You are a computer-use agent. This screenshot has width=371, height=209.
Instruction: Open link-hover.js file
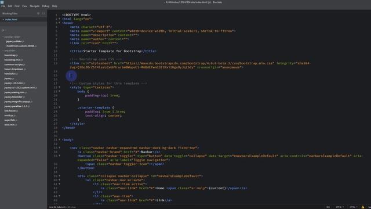pyautogui.click(x=11, y=111)
